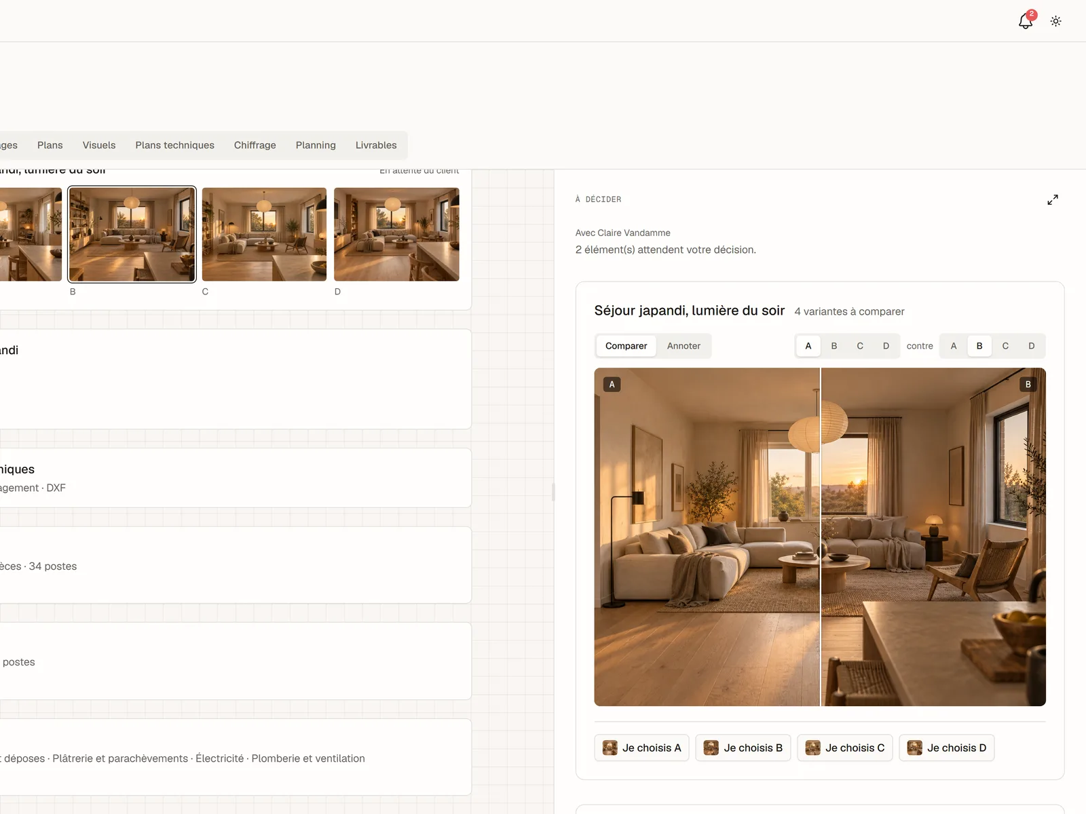
Task: Click the comparison split divider handle
Action: [821, 537]
